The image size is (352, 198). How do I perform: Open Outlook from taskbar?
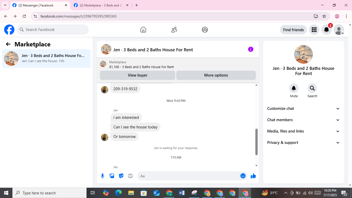[x=156, y=193]
